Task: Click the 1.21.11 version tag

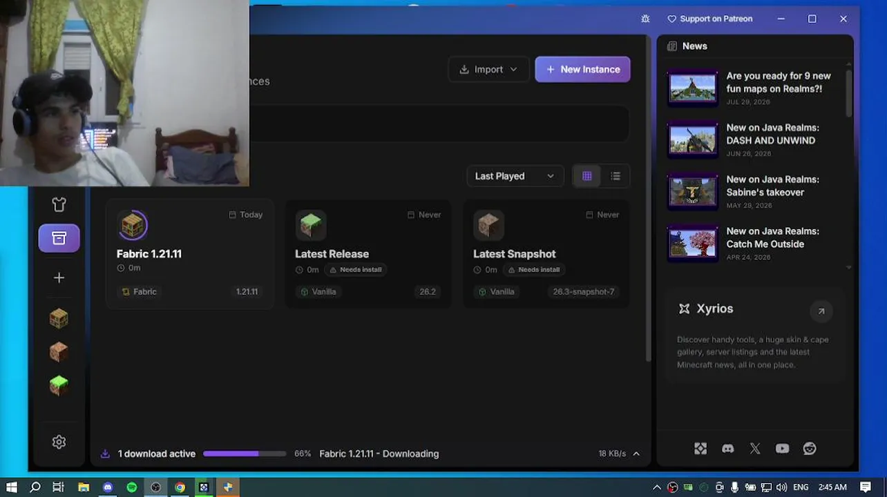Action: 247,291
